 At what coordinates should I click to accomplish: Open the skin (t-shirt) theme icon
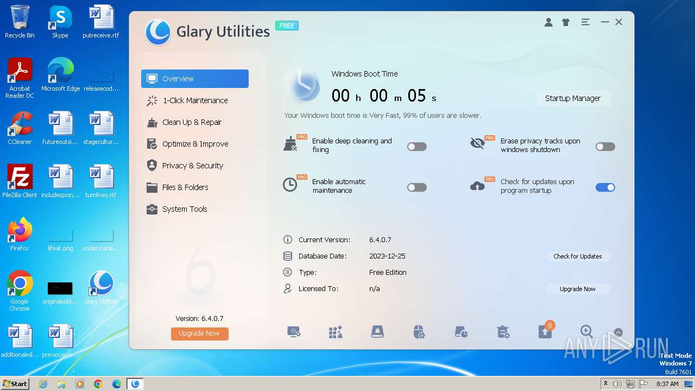coord(566,22)
